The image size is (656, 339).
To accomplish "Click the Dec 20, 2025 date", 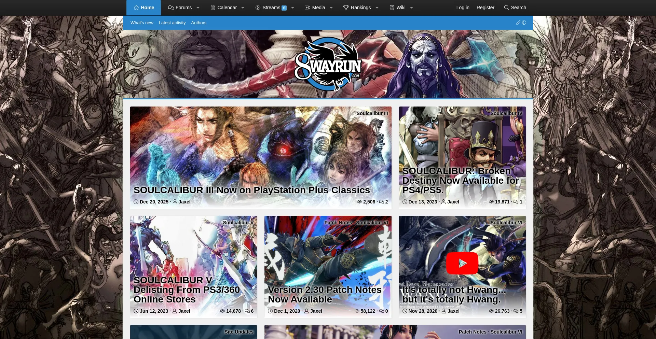I will (154, 202).
